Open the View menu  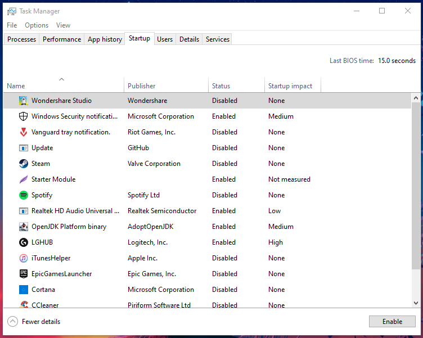click(x=63, y=25)
